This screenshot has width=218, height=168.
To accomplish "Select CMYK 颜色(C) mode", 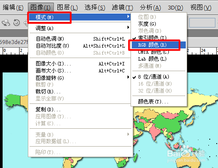I will pyautogui.click(x=159, y=52).
